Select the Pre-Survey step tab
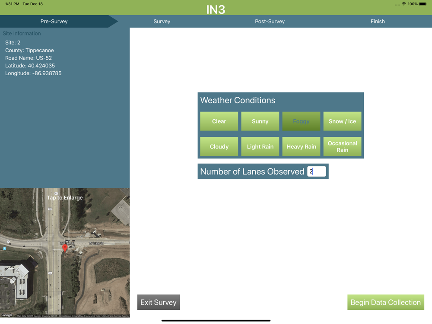Viewport: 432px width, 324px height. click(x=54, y=22)
